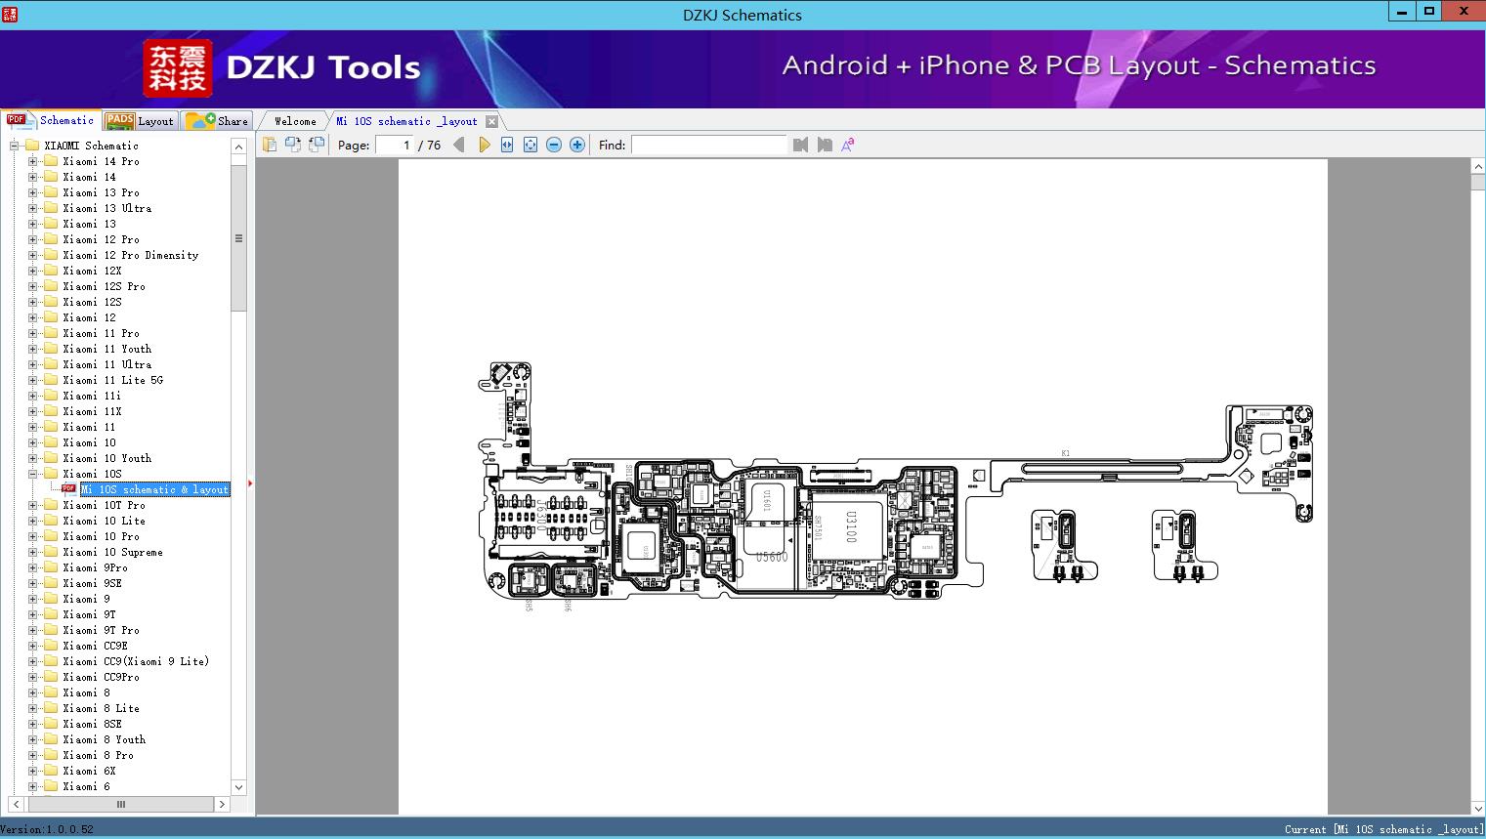
Task: Click the find next icon
Action: [x=825, y=145]
